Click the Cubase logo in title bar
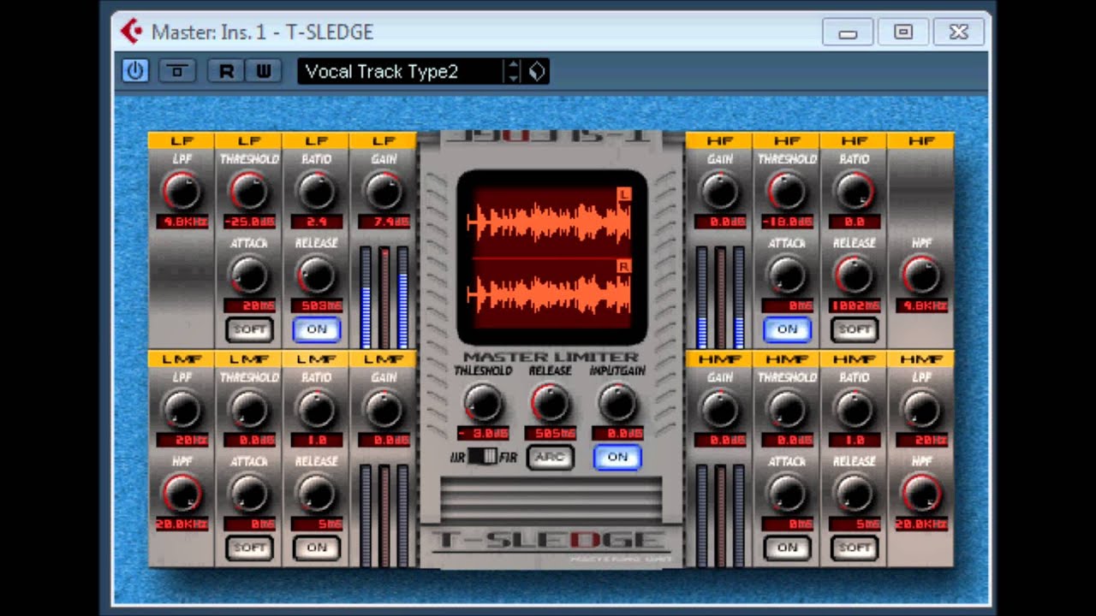 [x=132, y=33]
